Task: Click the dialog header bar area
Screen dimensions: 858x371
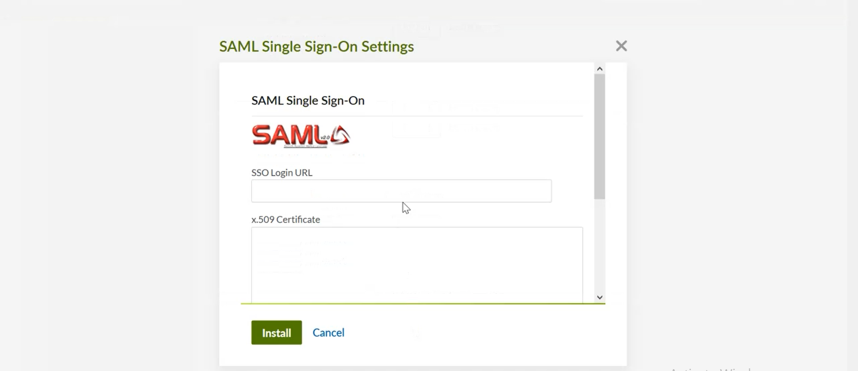Action: tap(492, 46)
